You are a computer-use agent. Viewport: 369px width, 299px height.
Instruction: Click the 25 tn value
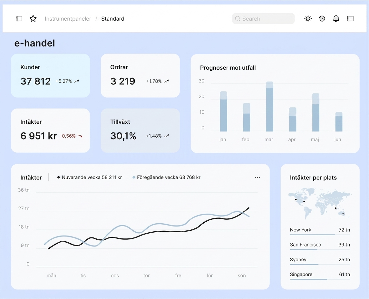click(344, 259)
